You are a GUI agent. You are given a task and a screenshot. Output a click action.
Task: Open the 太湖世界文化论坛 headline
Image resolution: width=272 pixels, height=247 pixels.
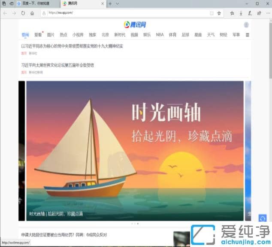[x=57, y=65]
